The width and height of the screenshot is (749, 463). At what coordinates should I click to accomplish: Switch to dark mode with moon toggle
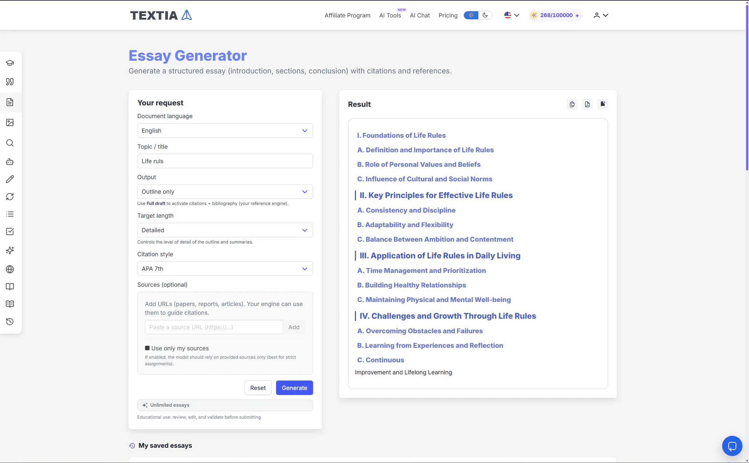[x=485, y=15]
